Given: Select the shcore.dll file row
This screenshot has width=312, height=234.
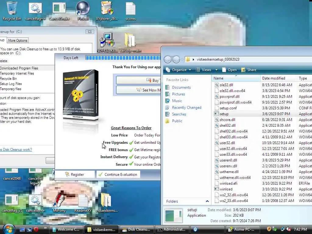Looking at the screenshot, I should coord(263,119).
